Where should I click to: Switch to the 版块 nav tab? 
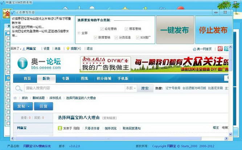46,78
